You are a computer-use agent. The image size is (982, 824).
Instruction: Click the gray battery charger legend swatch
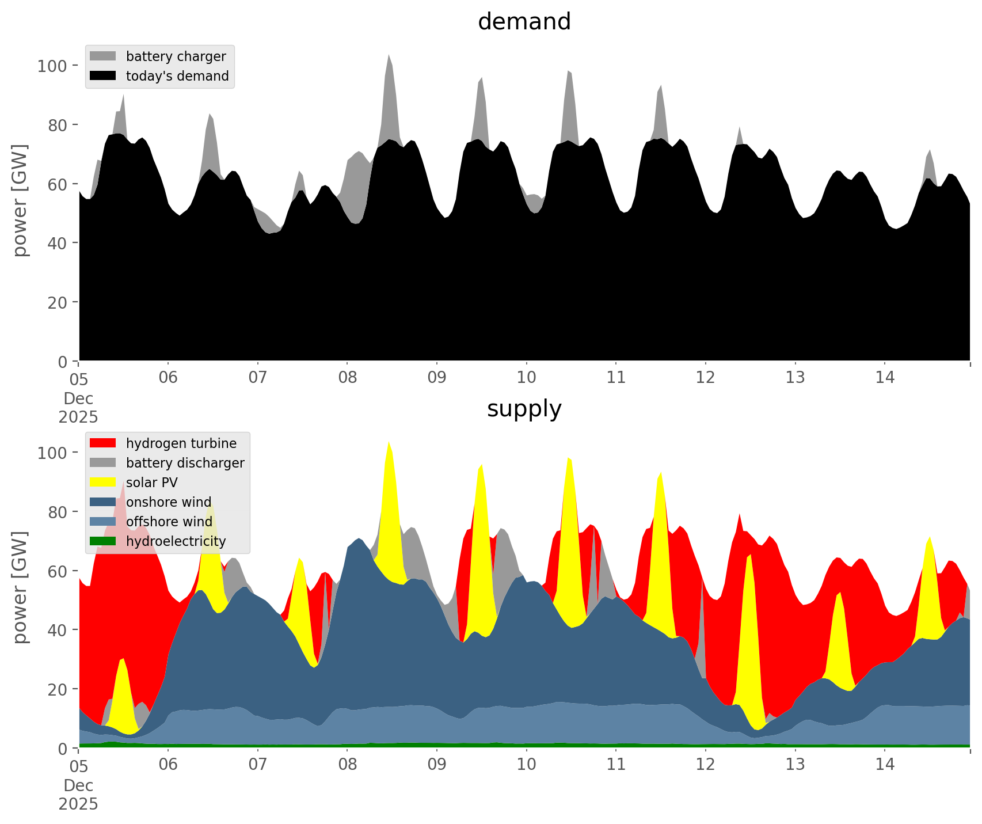click(x=103, y=56)
